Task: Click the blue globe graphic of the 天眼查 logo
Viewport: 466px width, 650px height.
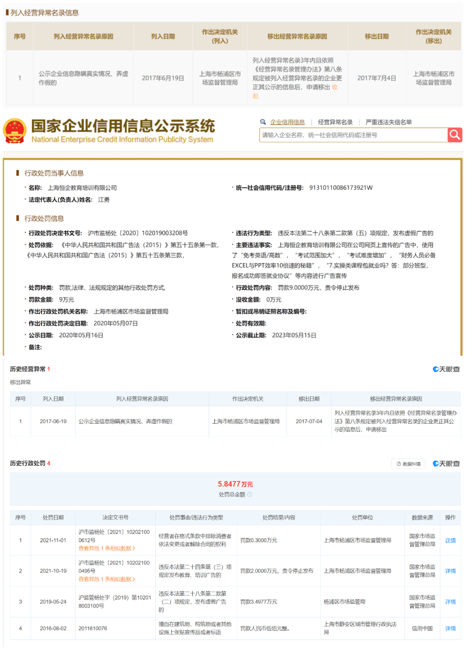Action: click(436, 369)
